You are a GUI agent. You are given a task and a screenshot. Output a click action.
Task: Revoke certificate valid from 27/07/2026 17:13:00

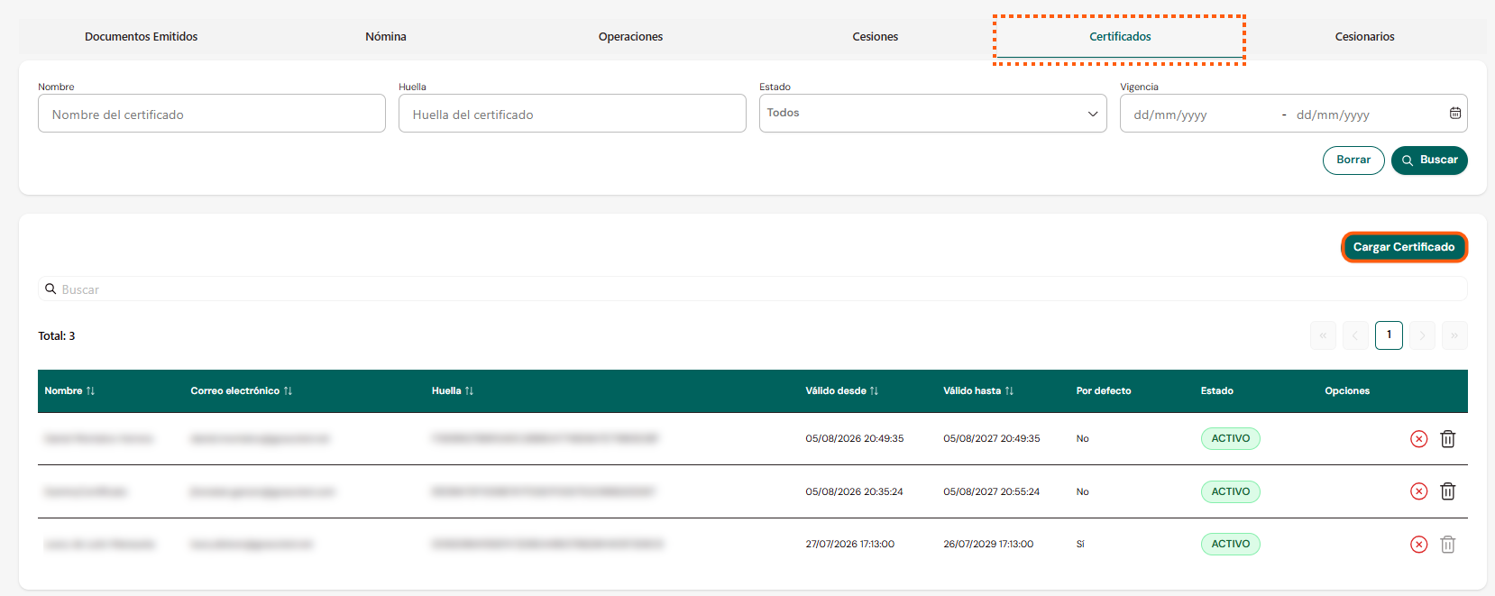[1418, 545]
